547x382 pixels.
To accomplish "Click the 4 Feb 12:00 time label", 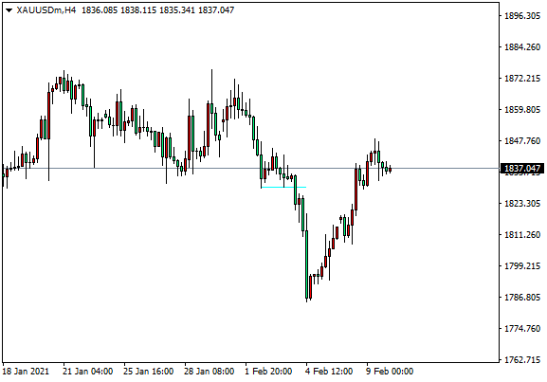I will (329, 372).
